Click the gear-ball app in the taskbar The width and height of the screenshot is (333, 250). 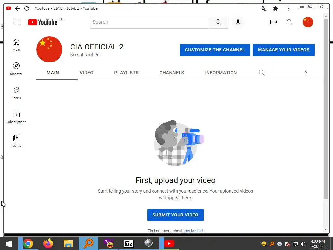click(149, 243)
